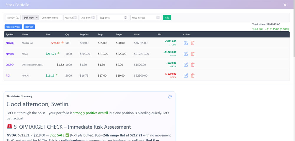Delete the NDAQ position

(x=193, y=43)
